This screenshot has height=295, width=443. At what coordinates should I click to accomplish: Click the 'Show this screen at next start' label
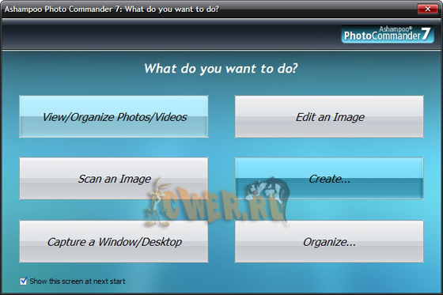coord(78,281)
